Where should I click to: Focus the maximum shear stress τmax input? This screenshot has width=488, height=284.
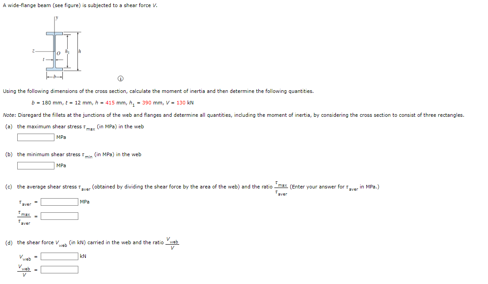point(36,137)
